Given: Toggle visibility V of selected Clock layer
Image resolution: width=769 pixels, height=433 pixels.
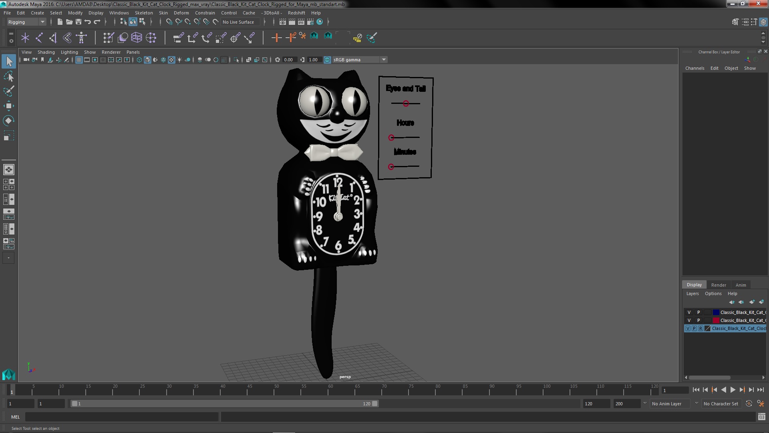Looking at the screenshot, I should pos(688,328).
